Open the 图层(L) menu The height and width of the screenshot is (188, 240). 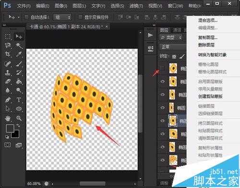pyautogui.click(x=79, y=6)
